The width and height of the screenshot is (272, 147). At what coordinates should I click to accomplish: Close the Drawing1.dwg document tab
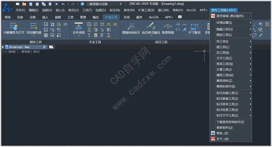[44, 47]
